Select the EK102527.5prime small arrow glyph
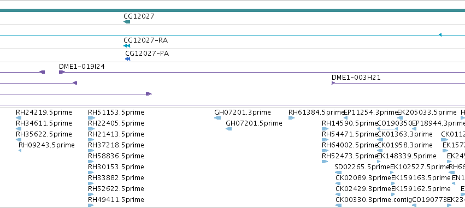The image size is (465, 208). (x=392, y=173)
